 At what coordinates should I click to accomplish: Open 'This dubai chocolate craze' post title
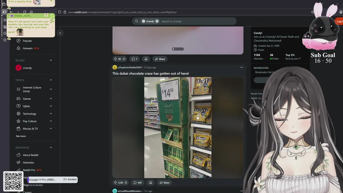(x=150, y=73)
